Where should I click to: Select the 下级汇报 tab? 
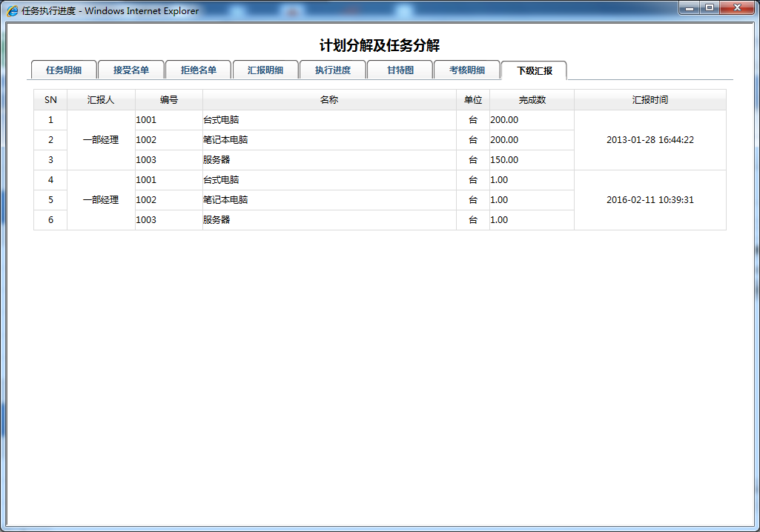534,71
